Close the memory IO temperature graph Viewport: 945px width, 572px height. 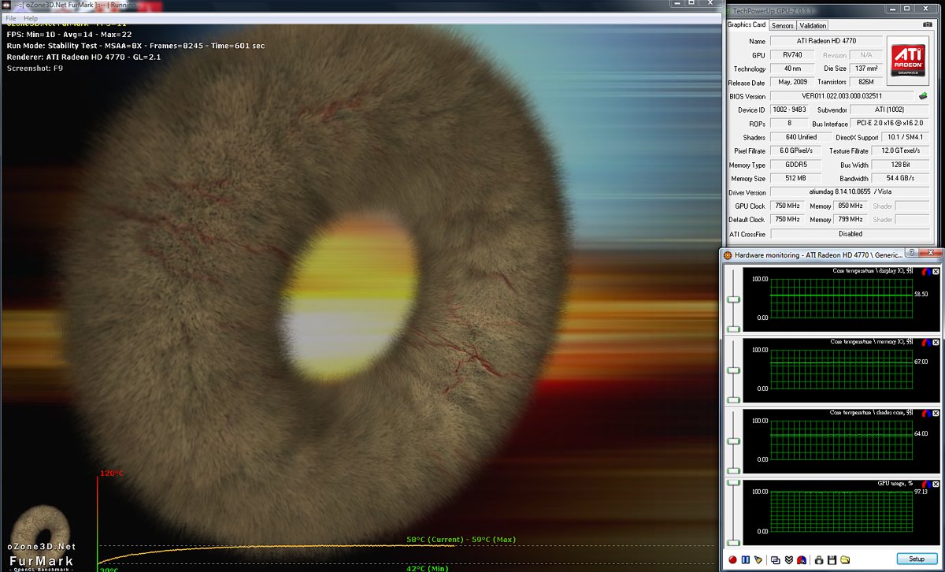(936, 342)
